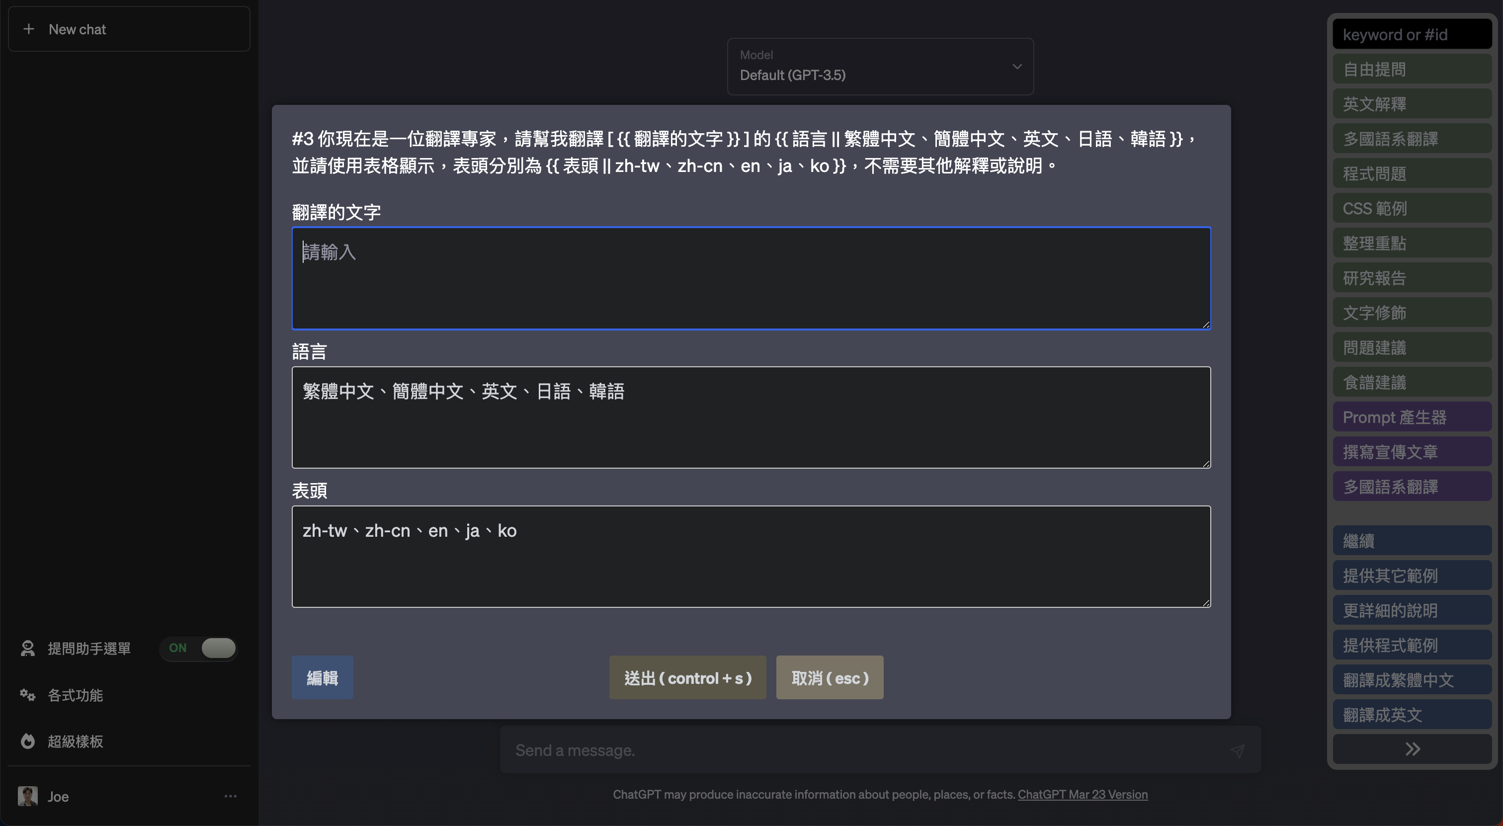Click the 翻譯成英文 quick reply button

[x=1412, y=715]
